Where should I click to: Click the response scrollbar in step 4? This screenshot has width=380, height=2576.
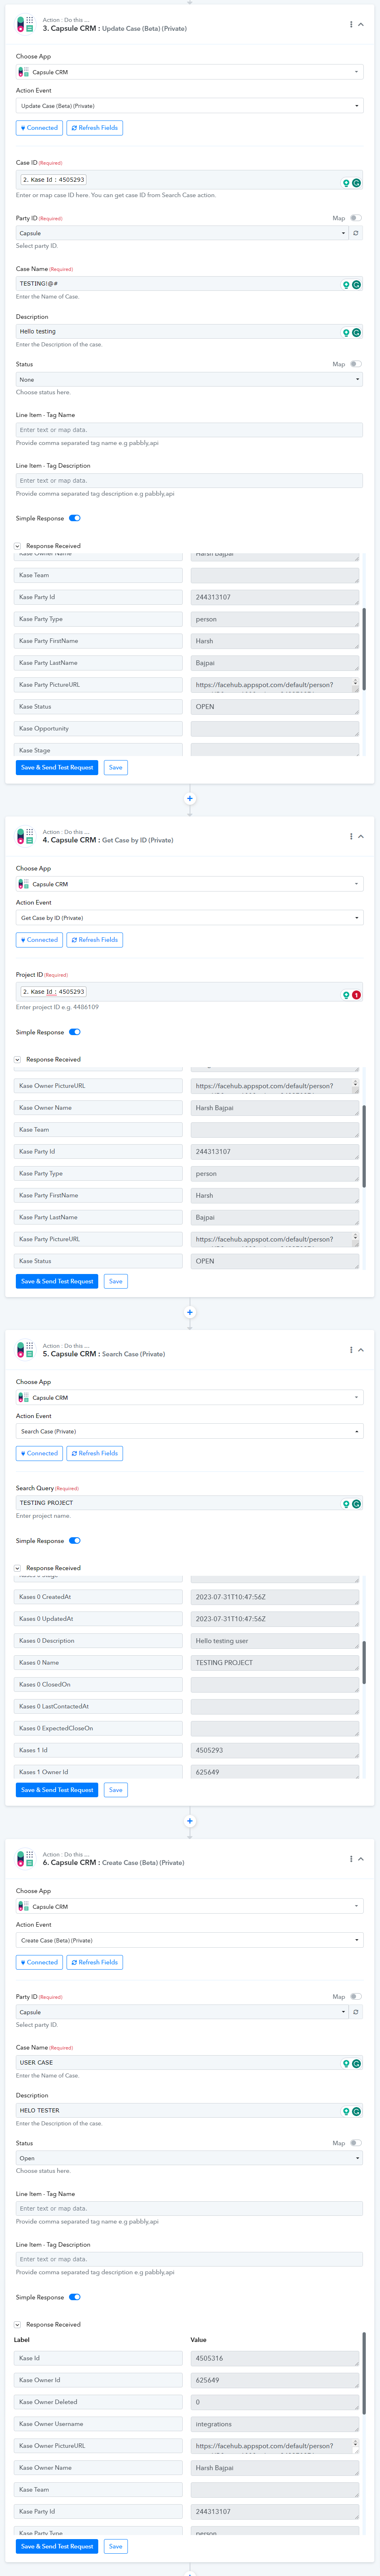(364, 1146)
